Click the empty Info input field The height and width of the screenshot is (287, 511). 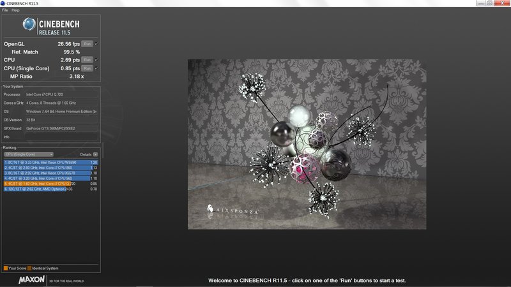[61, 137]
